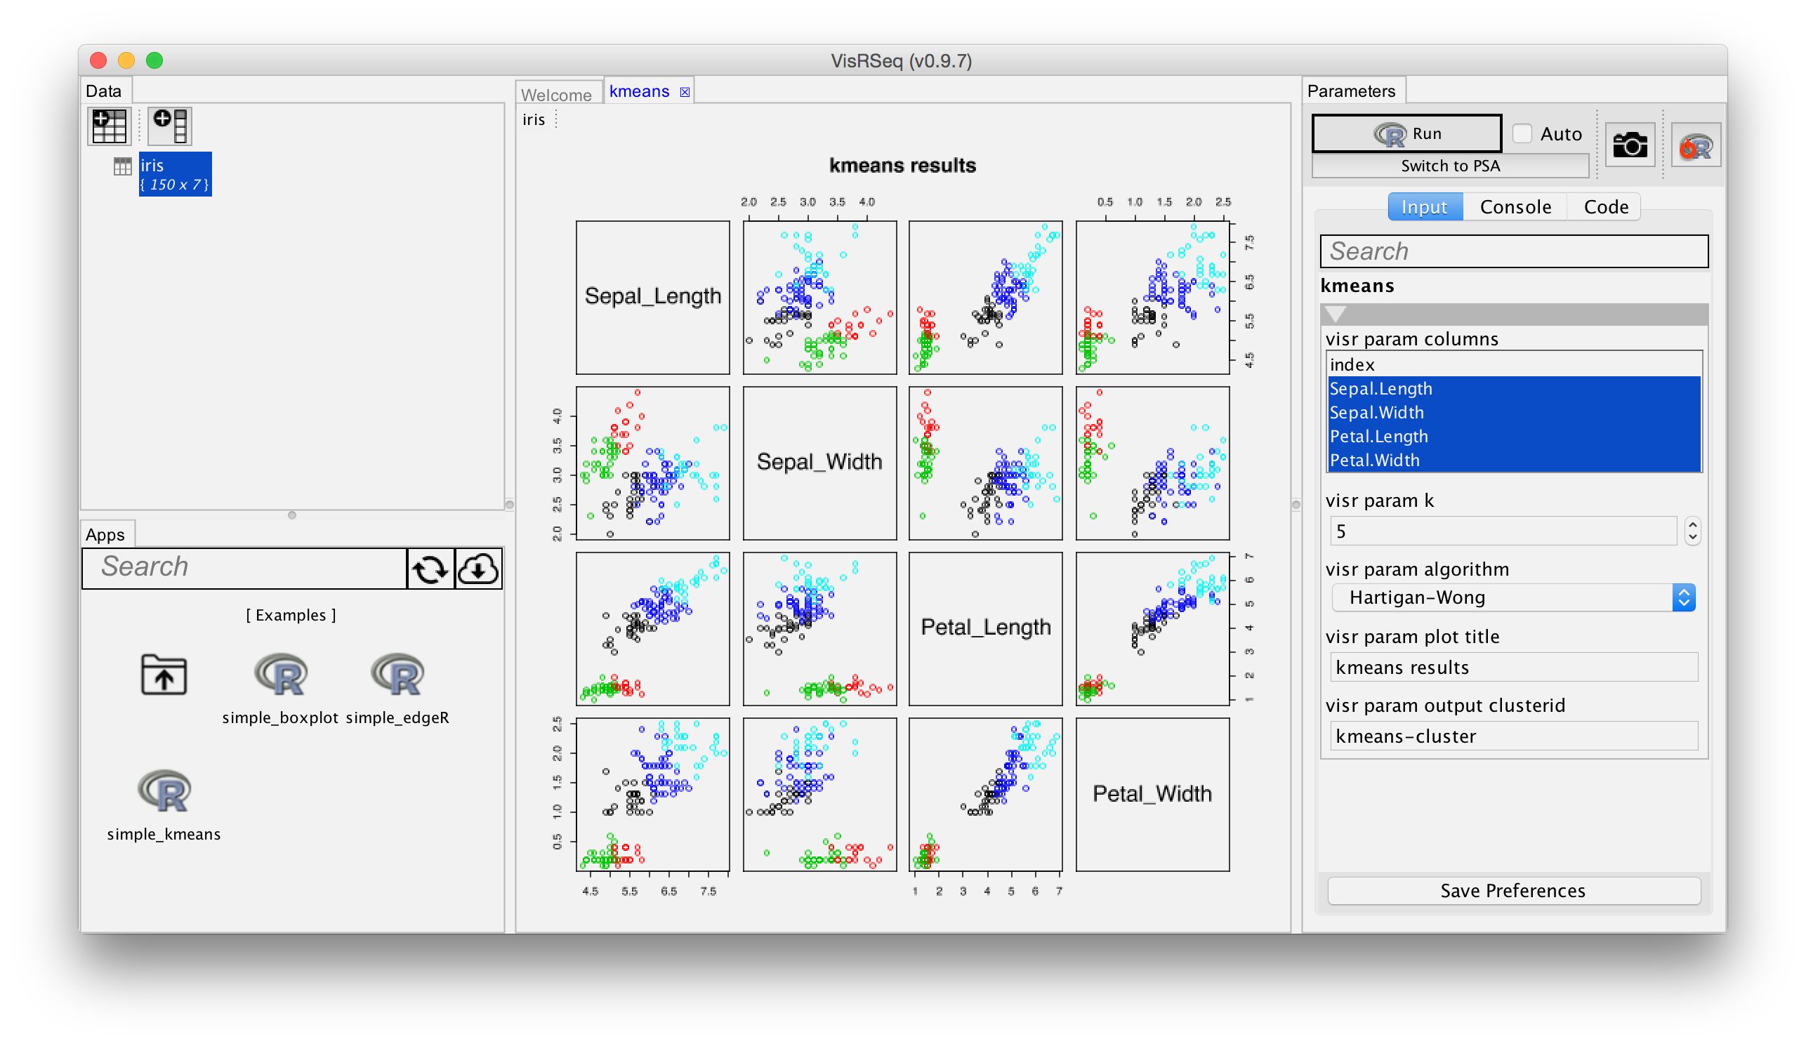Click Save Preferences button
Image resolution: width=1806 pixels, height=1046 pixels.
tap(1513, 891)
